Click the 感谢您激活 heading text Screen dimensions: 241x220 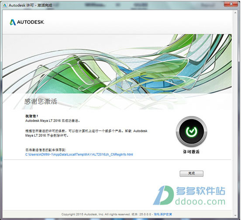(41, 101)
